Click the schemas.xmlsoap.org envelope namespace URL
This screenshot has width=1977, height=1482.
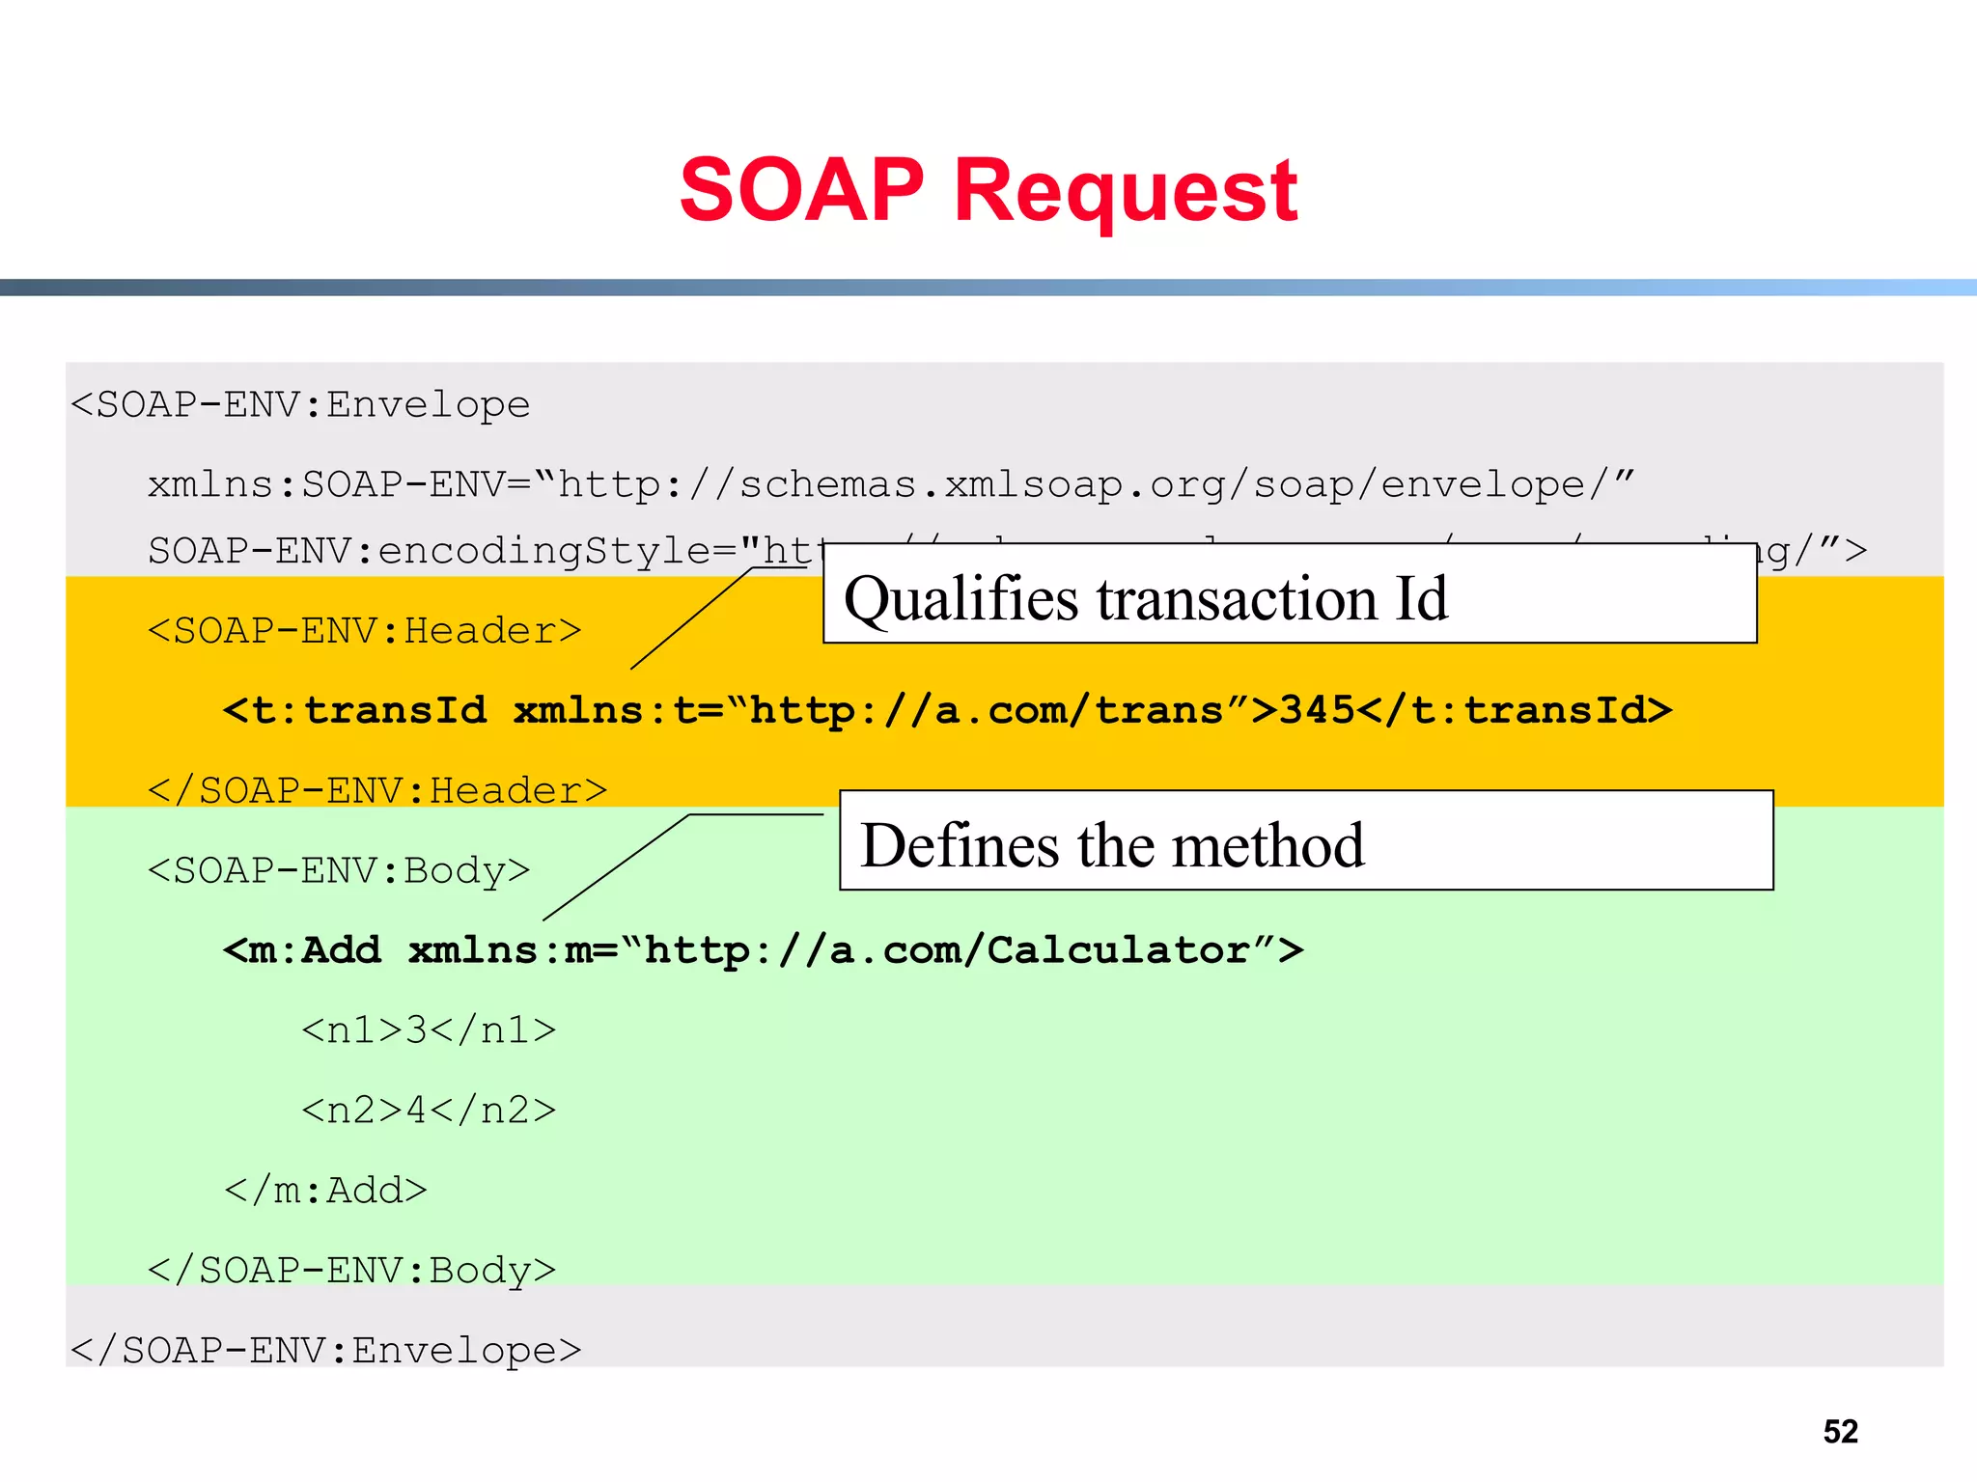pos(1096,484)
